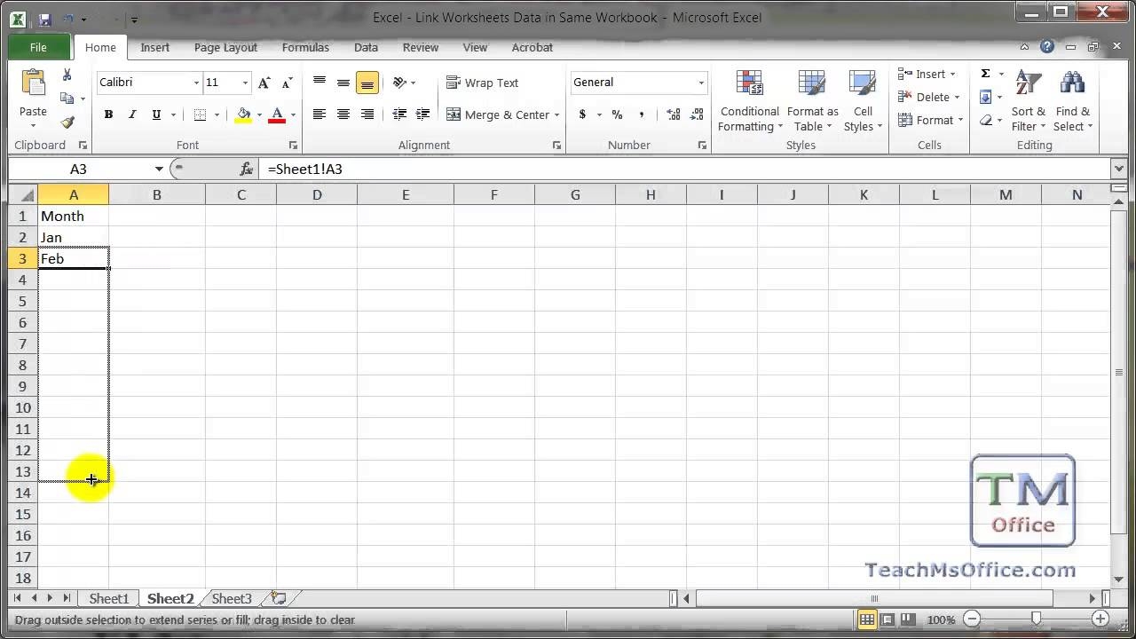Toggle Bold formatting
Viewport: 1136px width, 639px height.
click(x=108, y=114)
